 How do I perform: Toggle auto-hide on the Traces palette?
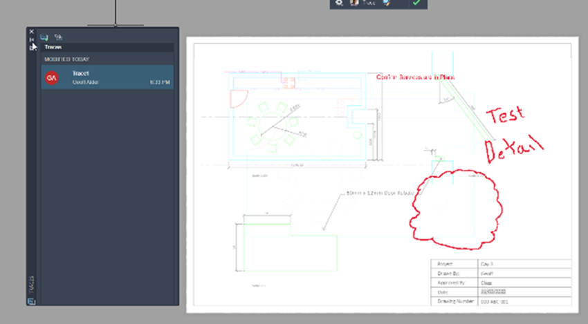(32, 39)
